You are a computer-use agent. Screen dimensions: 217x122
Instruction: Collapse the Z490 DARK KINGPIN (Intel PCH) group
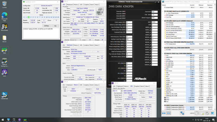tap(163, 42)
